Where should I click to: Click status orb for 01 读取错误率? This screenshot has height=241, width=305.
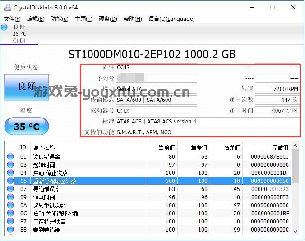pos(10,156)
